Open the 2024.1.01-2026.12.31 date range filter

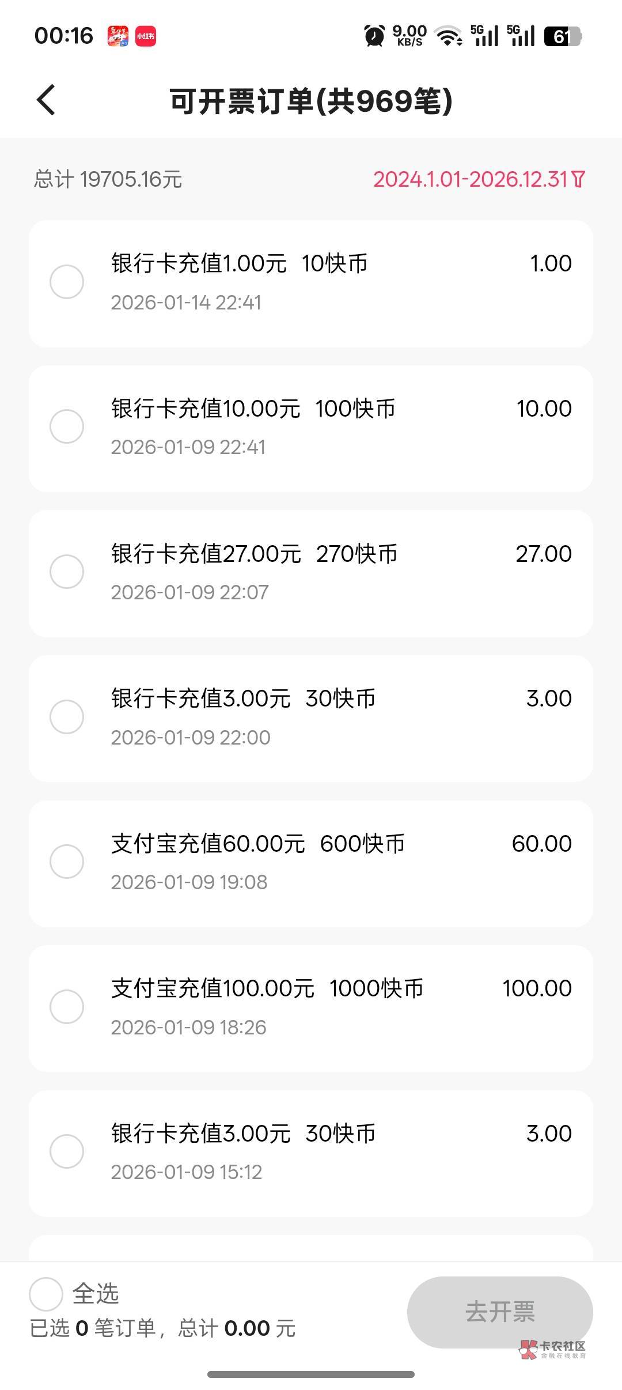pos(471,179)
